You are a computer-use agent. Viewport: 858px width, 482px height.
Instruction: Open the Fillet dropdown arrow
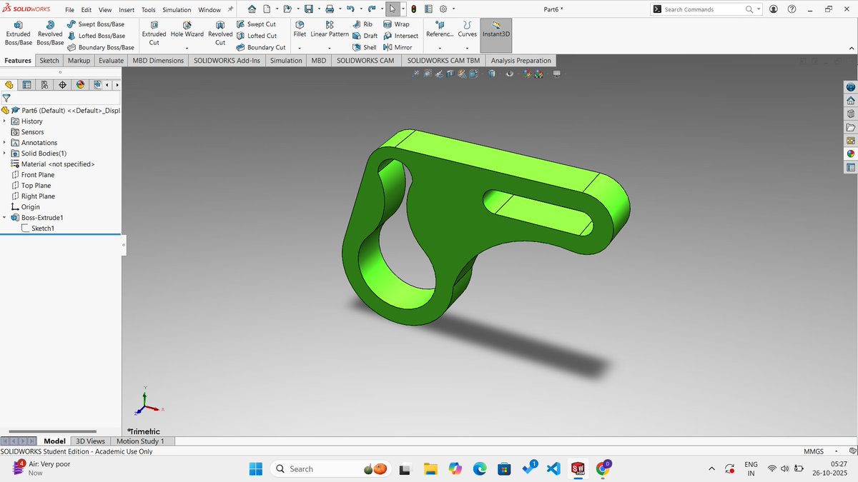(300, 48)
